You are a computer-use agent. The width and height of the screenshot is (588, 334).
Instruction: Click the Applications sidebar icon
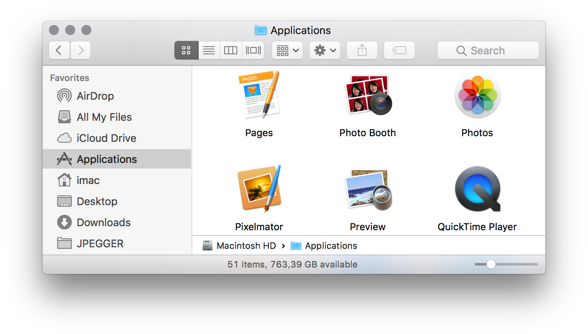[64, 159]
